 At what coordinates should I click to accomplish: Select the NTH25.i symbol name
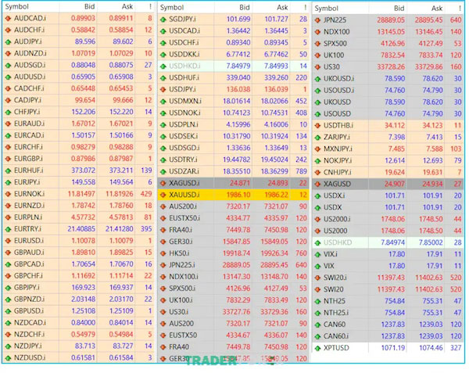click(336, 313)
